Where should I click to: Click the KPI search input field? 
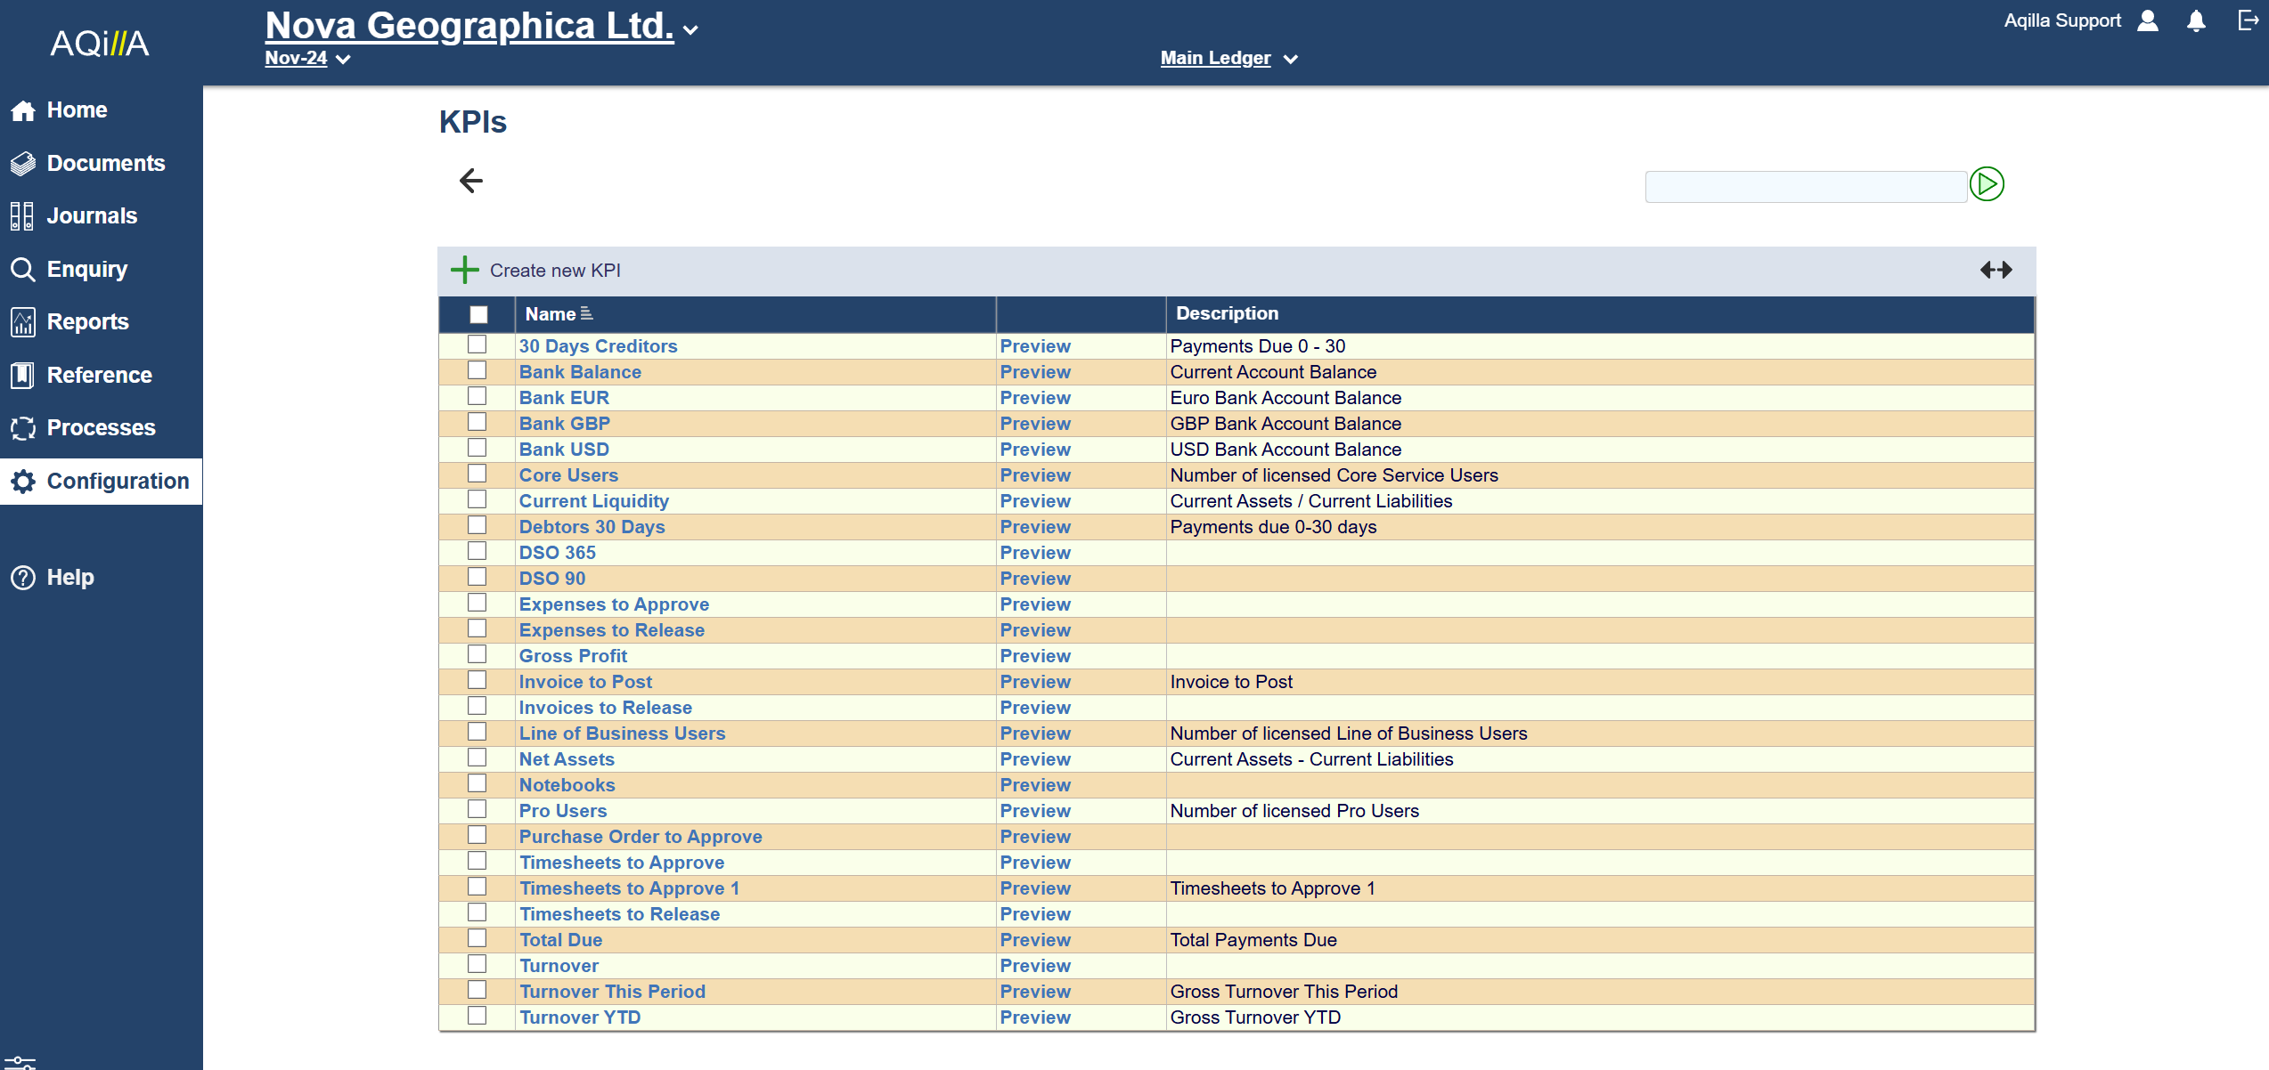click(x=1805, y=186)
